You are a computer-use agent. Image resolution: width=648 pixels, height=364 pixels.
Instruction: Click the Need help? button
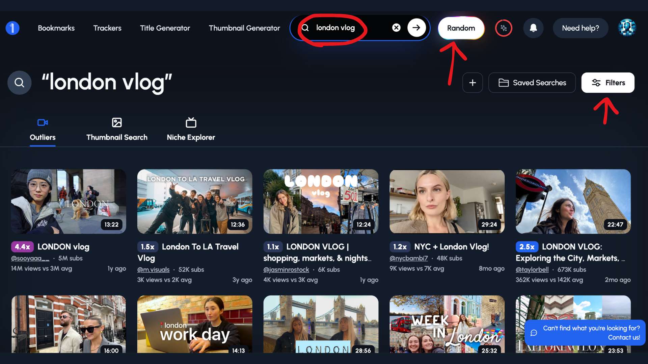pos(580,28)
